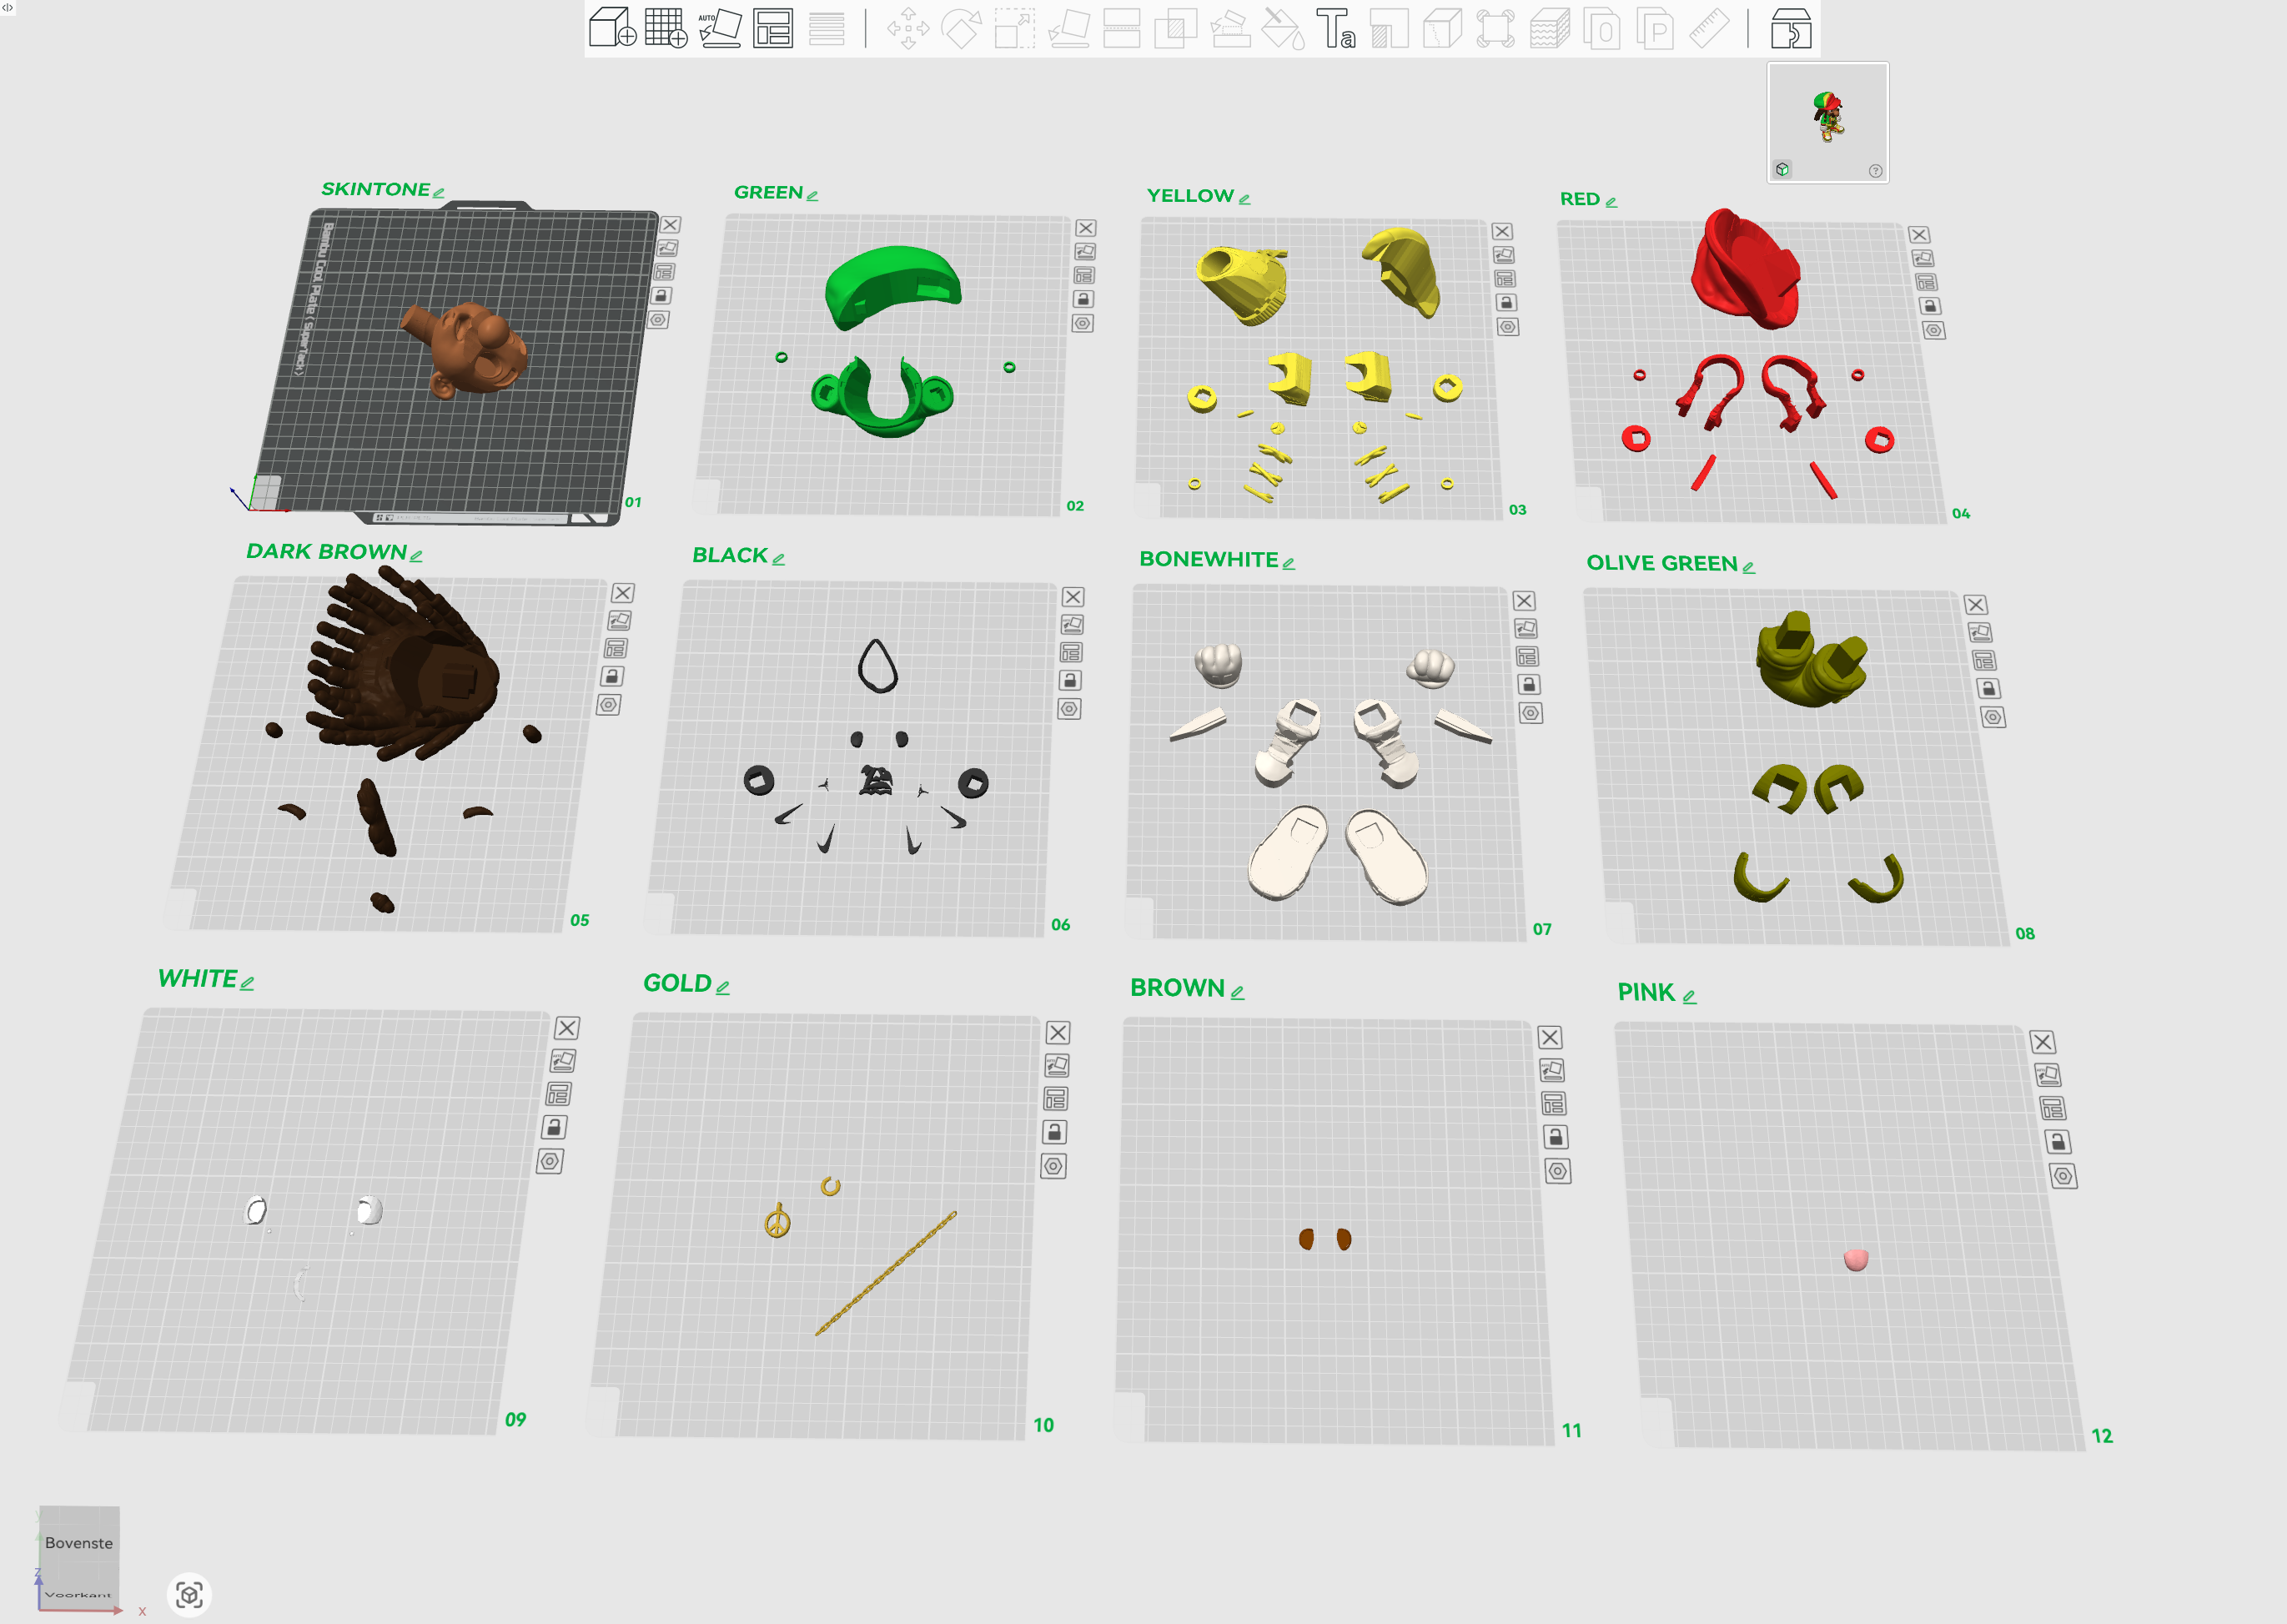Open the Assembly View icon
This screenshot has height=1624, width=2287.
coord(1791,28)
